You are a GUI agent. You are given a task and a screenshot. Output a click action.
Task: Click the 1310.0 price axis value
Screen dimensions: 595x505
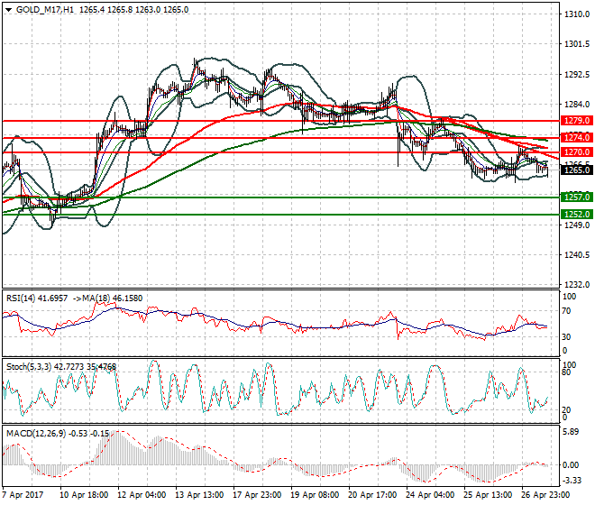(x=577, y=14)
